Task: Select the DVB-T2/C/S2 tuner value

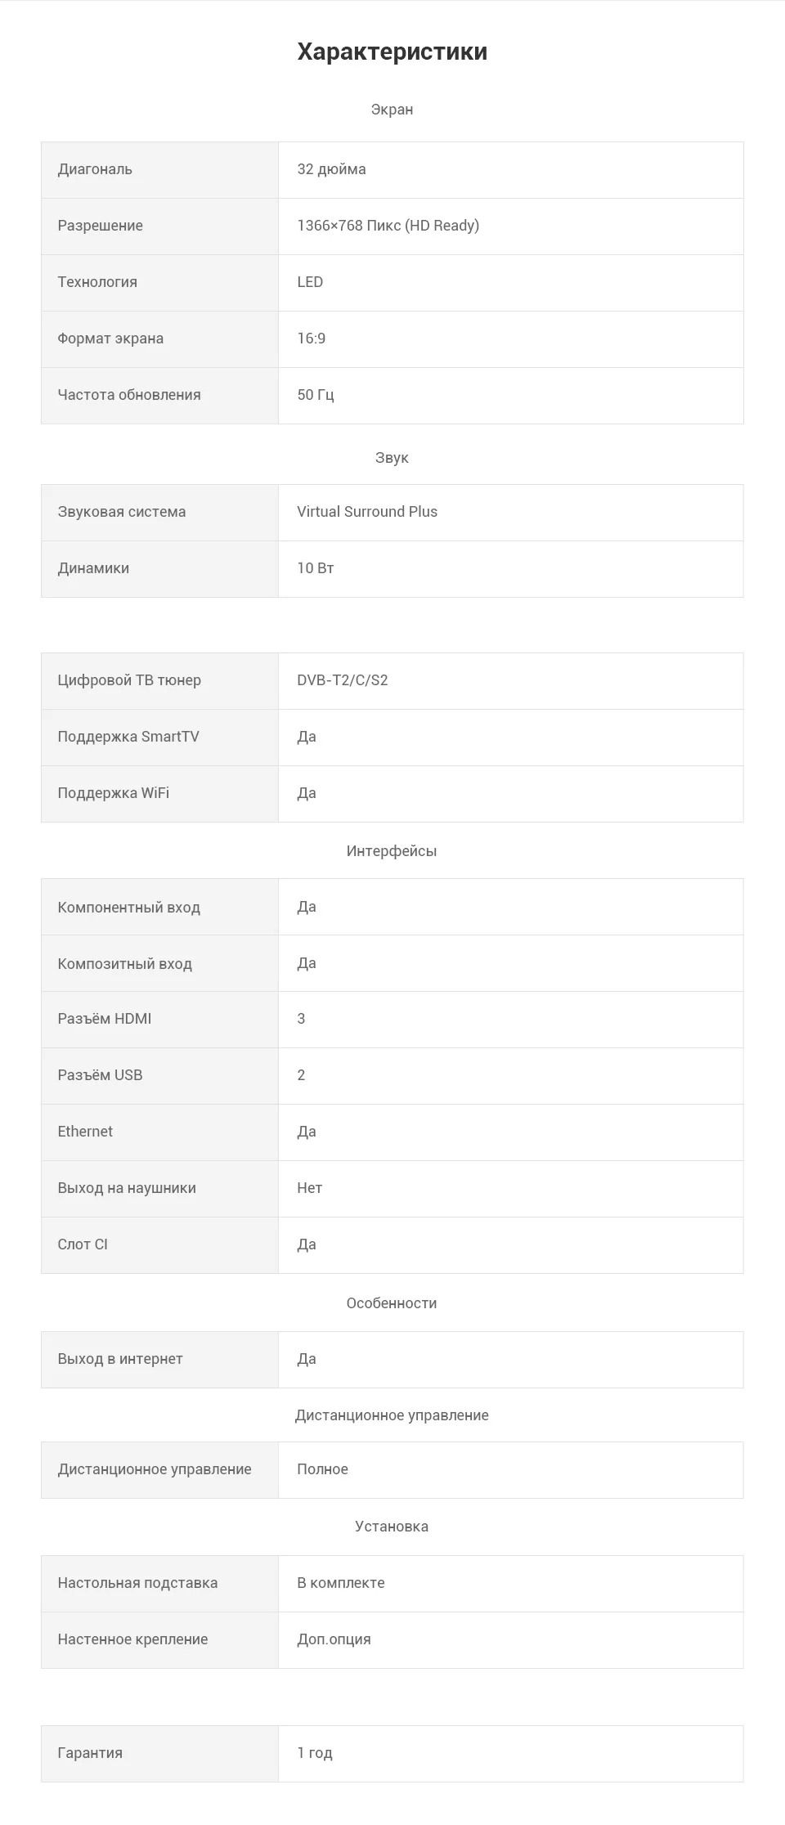Action: click(x=343, y=680)
